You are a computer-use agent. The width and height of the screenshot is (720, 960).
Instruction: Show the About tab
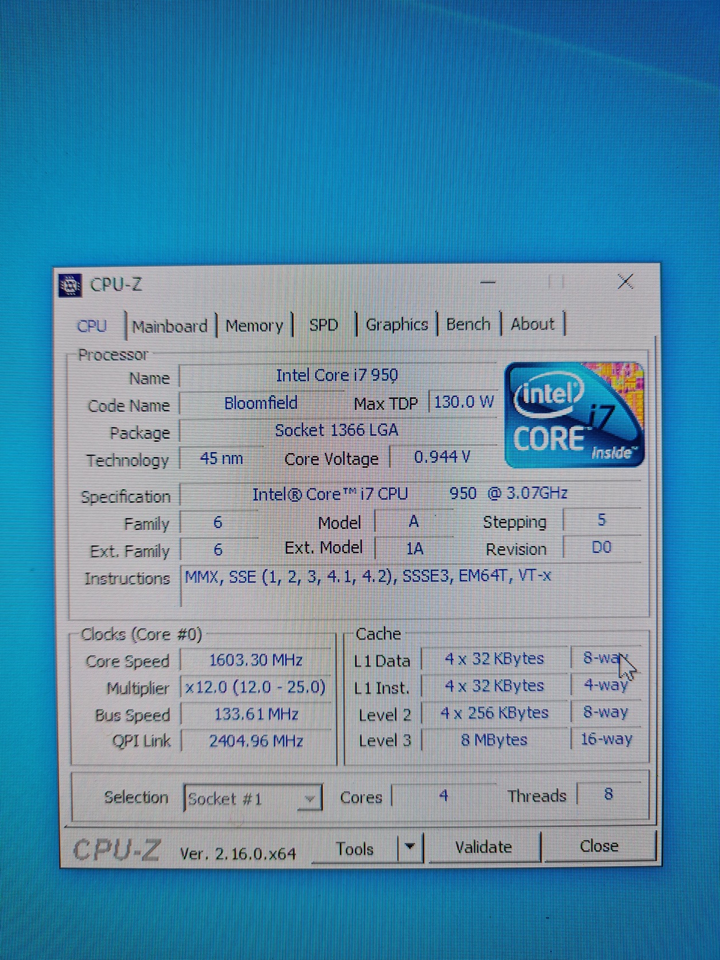tap(532, 324)
